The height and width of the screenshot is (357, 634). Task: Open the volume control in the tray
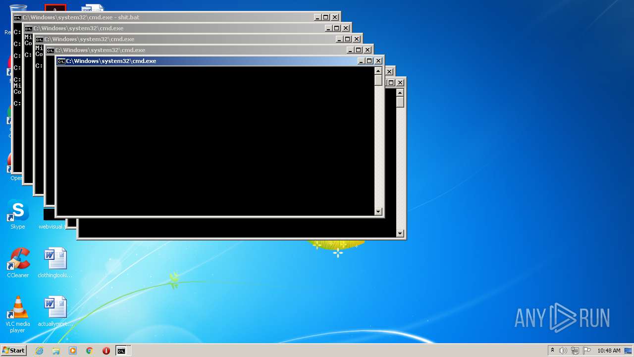click(563, 351)
